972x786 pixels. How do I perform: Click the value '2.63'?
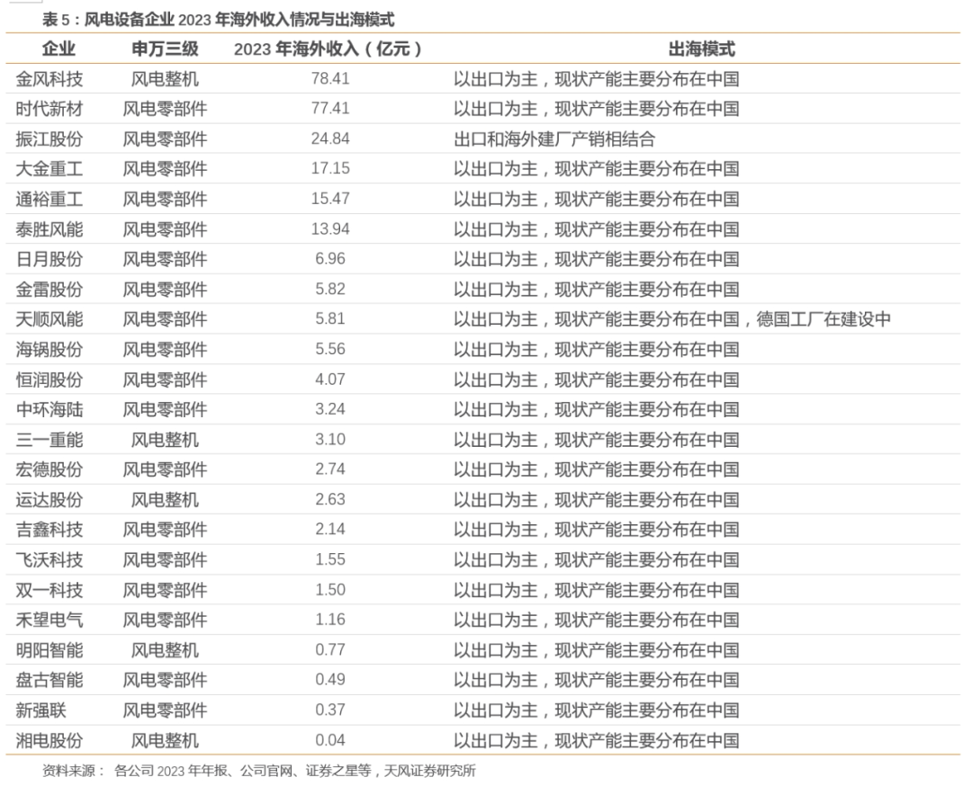coord(330,500)
